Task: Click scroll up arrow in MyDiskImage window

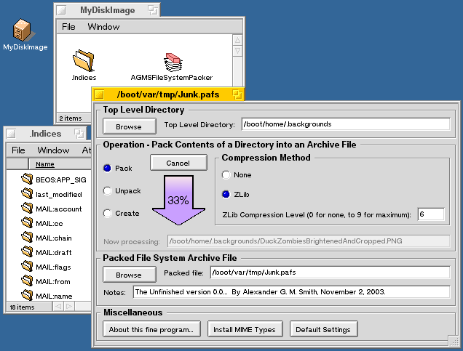Action: click(237, 40)
